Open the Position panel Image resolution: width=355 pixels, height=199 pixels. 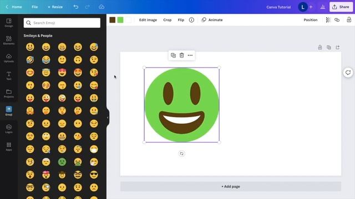pyautogui.click(x=311, y=20)
